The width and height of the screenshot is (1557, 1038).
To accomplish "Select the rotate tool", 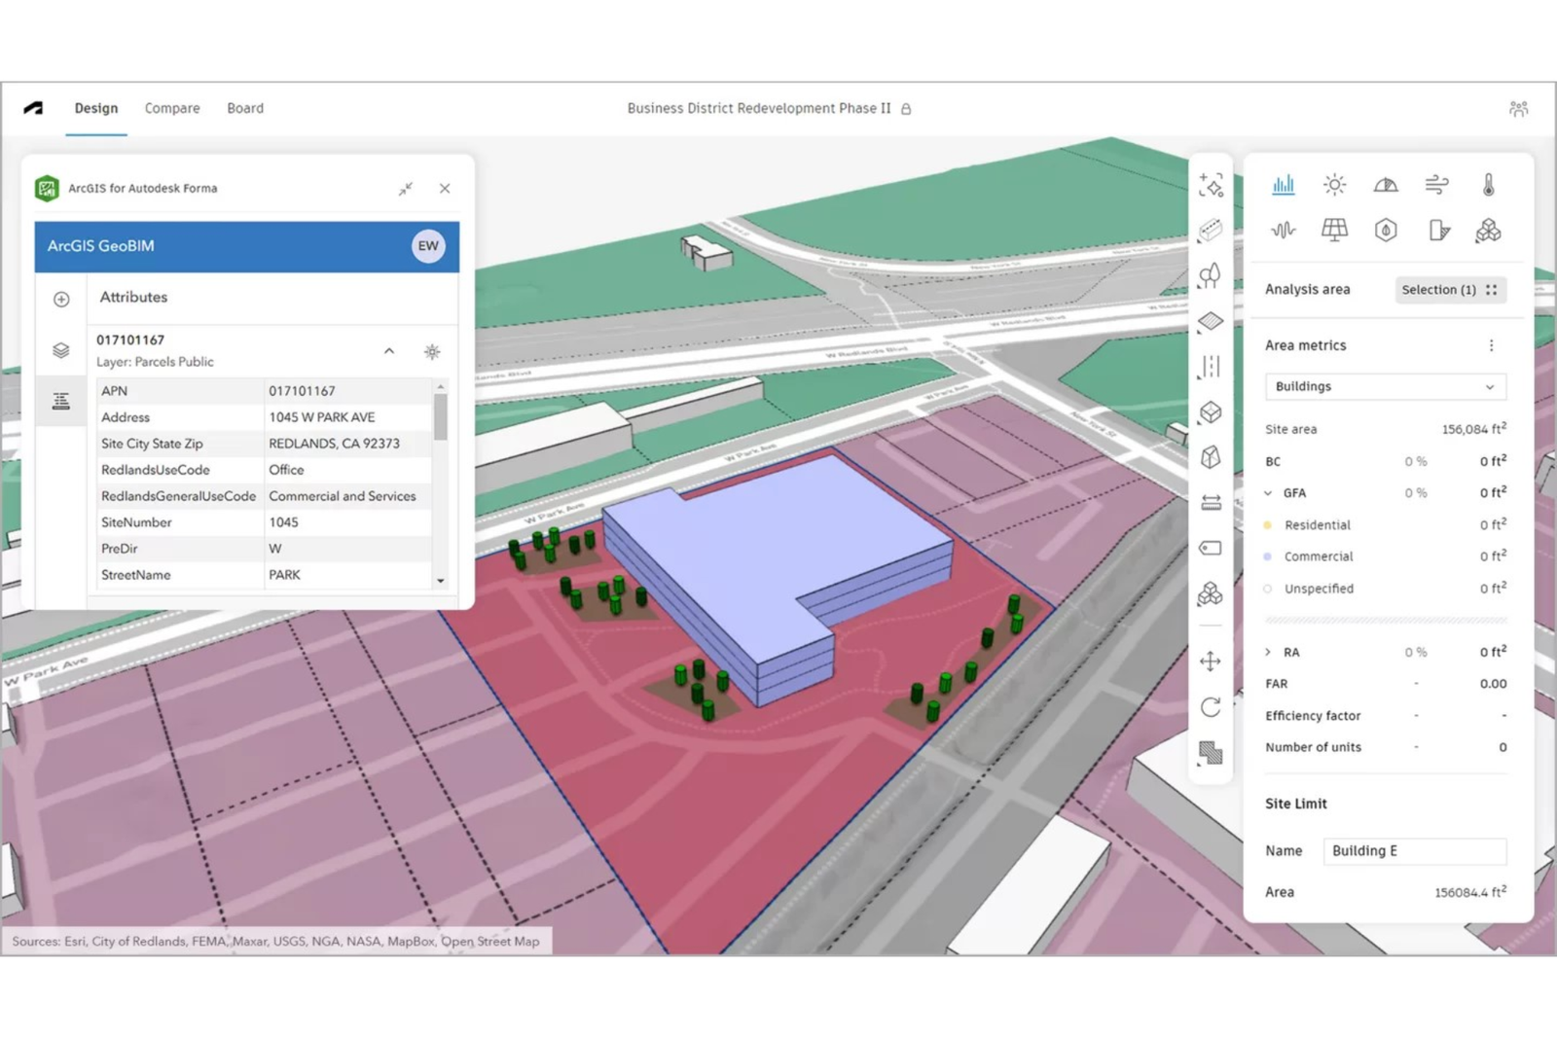I will (x=1211, y=707).
